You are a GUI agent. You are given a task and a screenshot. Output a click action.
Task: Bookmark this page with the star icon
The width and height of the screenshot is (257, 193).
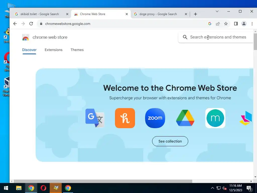coord(226,24)
